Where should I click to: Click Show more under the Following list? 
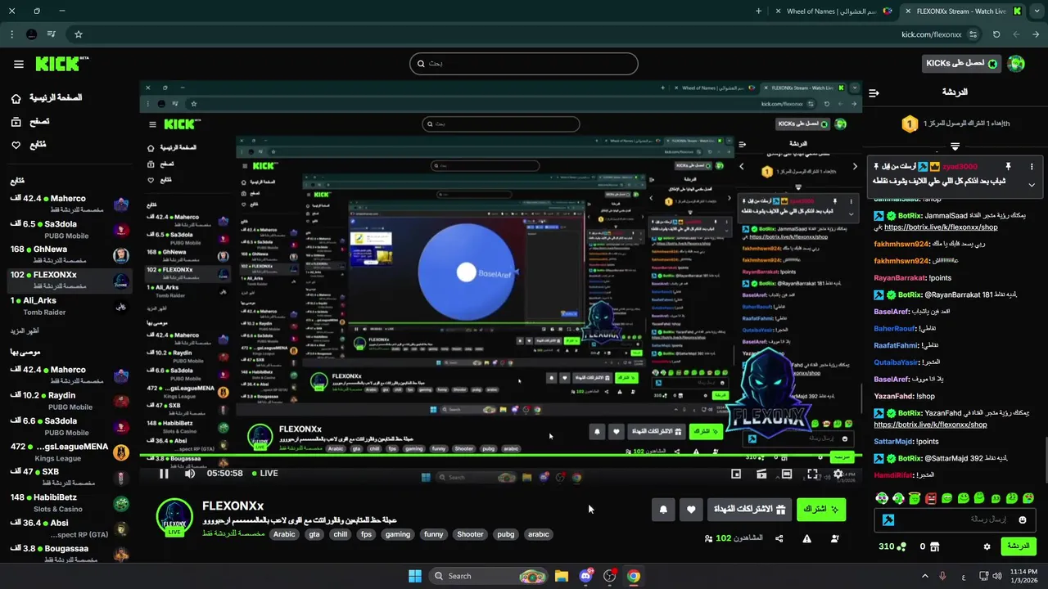click(x=24, y=330)
